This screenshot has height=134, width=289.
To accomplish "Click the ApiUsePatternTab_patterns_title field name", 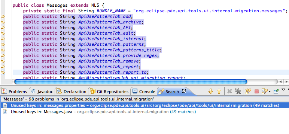I will pos(119,50).
